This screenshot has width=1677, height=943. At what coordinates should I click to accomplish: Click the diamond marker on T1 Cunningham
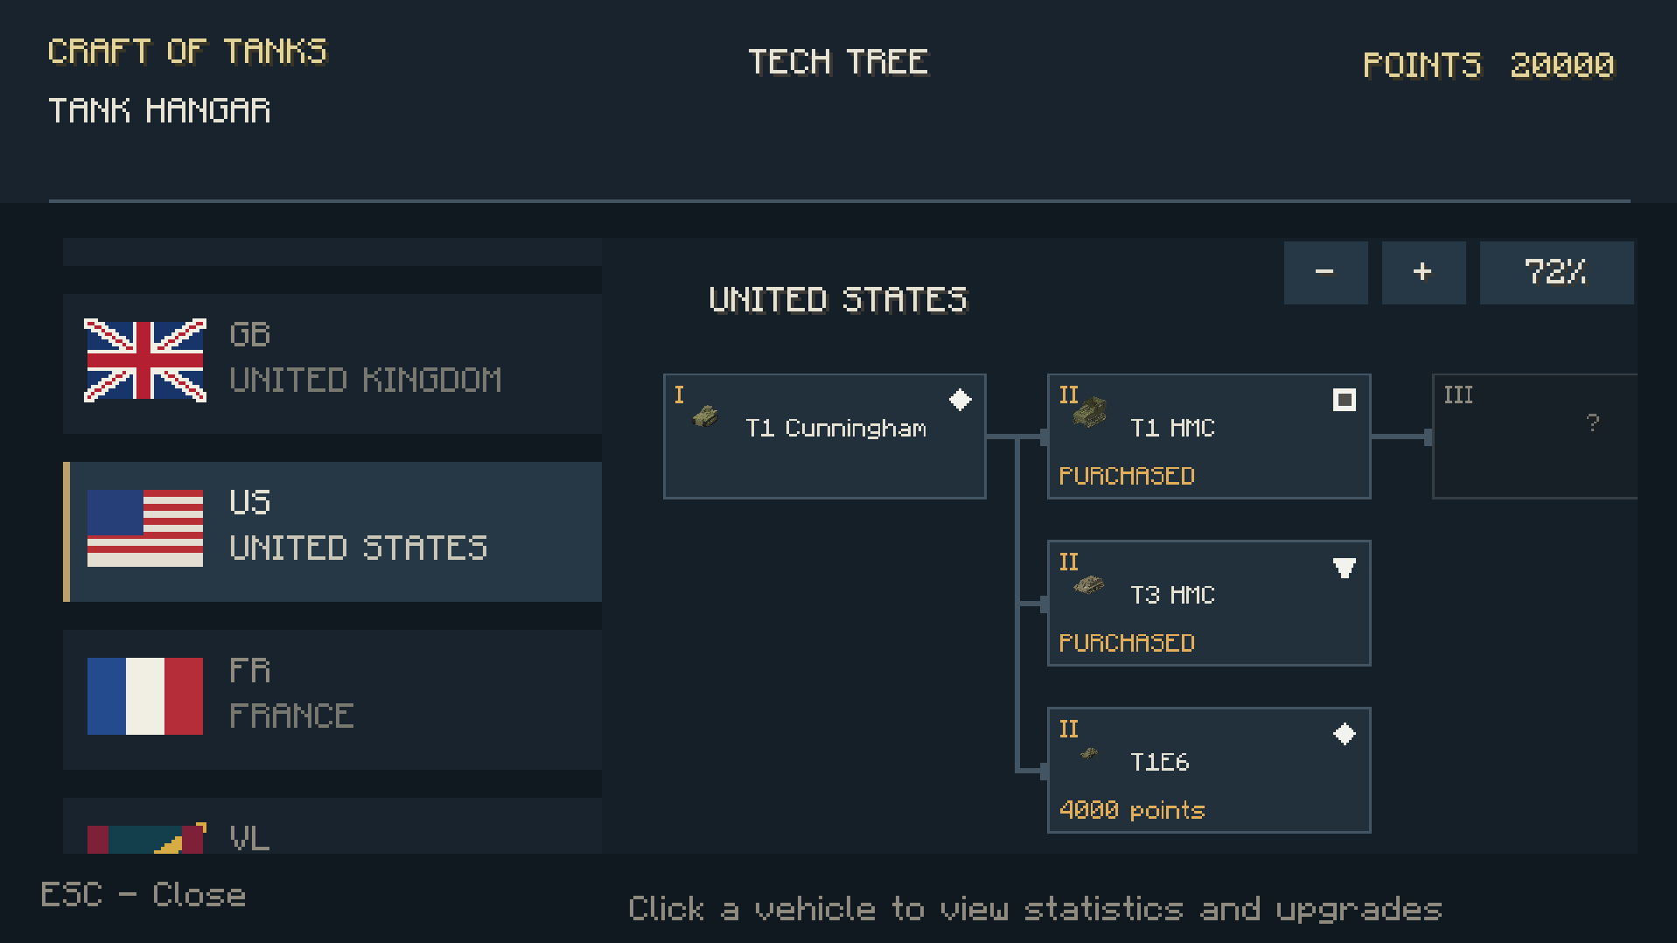pyautogui.click(x=961, y=400)
